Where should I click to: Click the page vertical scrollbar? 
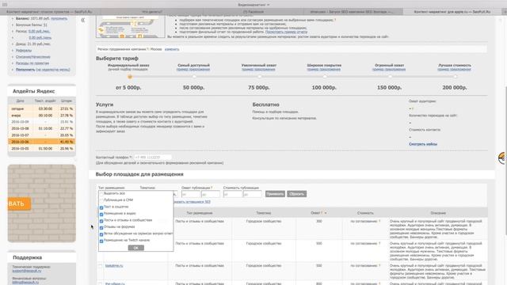pyautogui.click(x=505, y=161)
